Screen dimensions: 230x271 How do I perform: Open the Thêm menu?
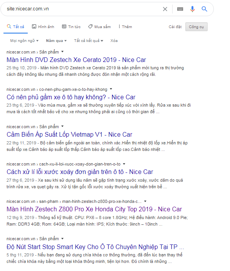coord(125,27)
